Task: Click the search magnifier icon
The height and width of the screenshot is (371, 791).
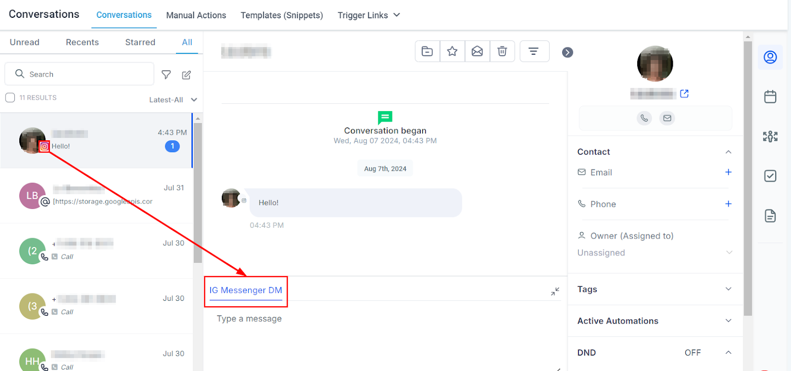Action: [20, 74]
